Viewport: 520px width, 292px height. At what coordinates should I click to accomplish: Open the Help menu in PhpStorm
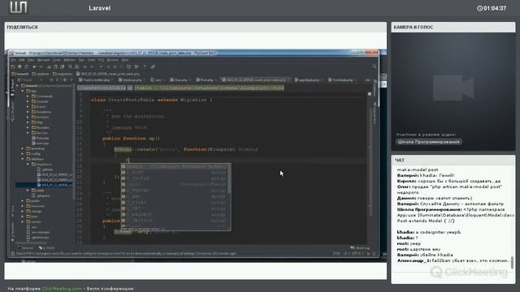(125, 60)
